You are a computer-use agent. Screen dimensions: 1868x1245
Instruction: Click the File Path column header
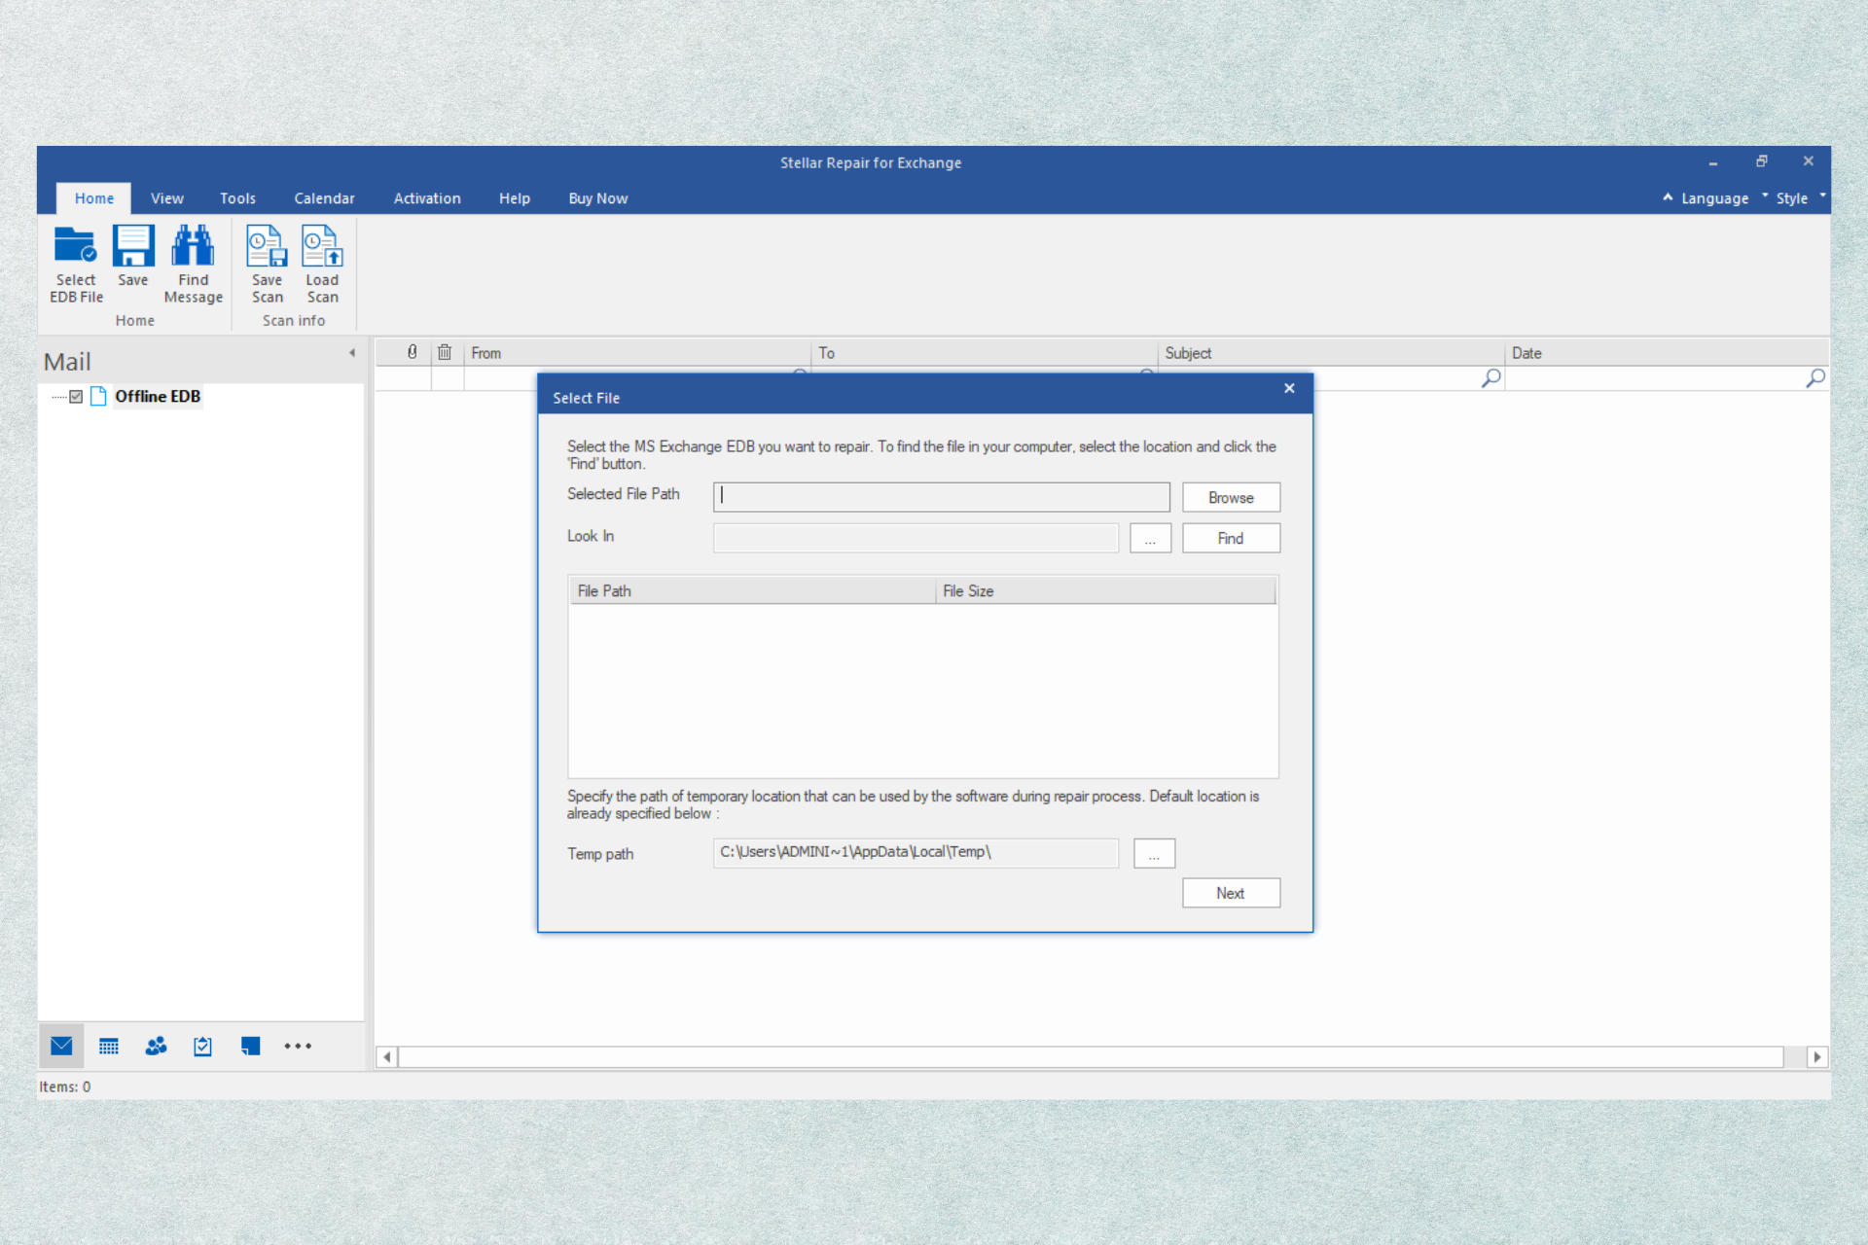click(x=752, y=590)
